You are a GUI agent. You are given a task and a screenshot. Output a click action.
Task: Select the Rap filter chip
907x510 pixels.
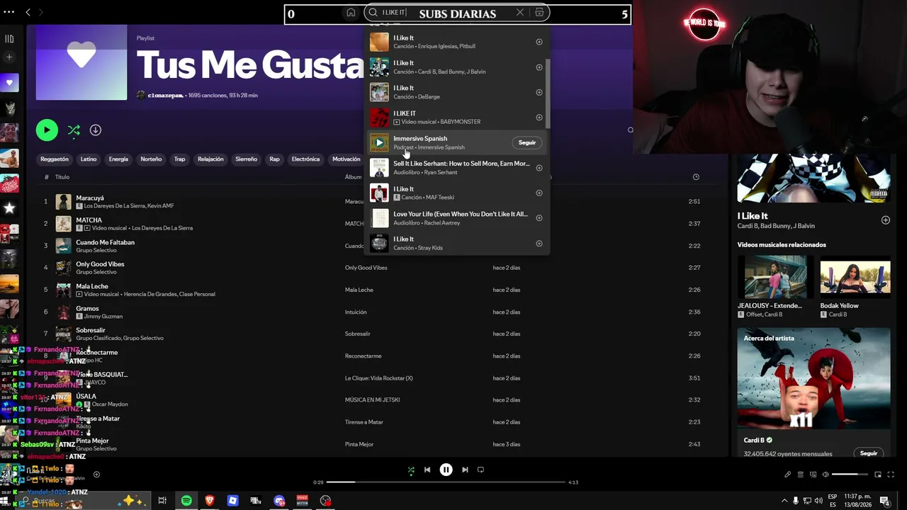(x=274, y=159)
